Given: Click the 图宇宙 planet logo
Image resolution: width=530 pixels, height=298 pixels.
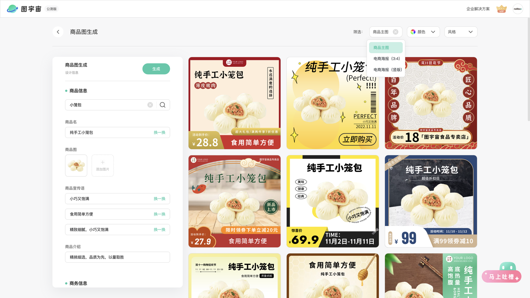Looking at the screenshot, I should [x=12, y=9].
